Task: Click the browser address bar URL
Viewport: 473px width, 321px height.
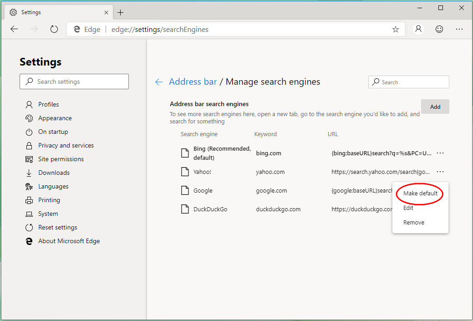Action: pos(160,30)
